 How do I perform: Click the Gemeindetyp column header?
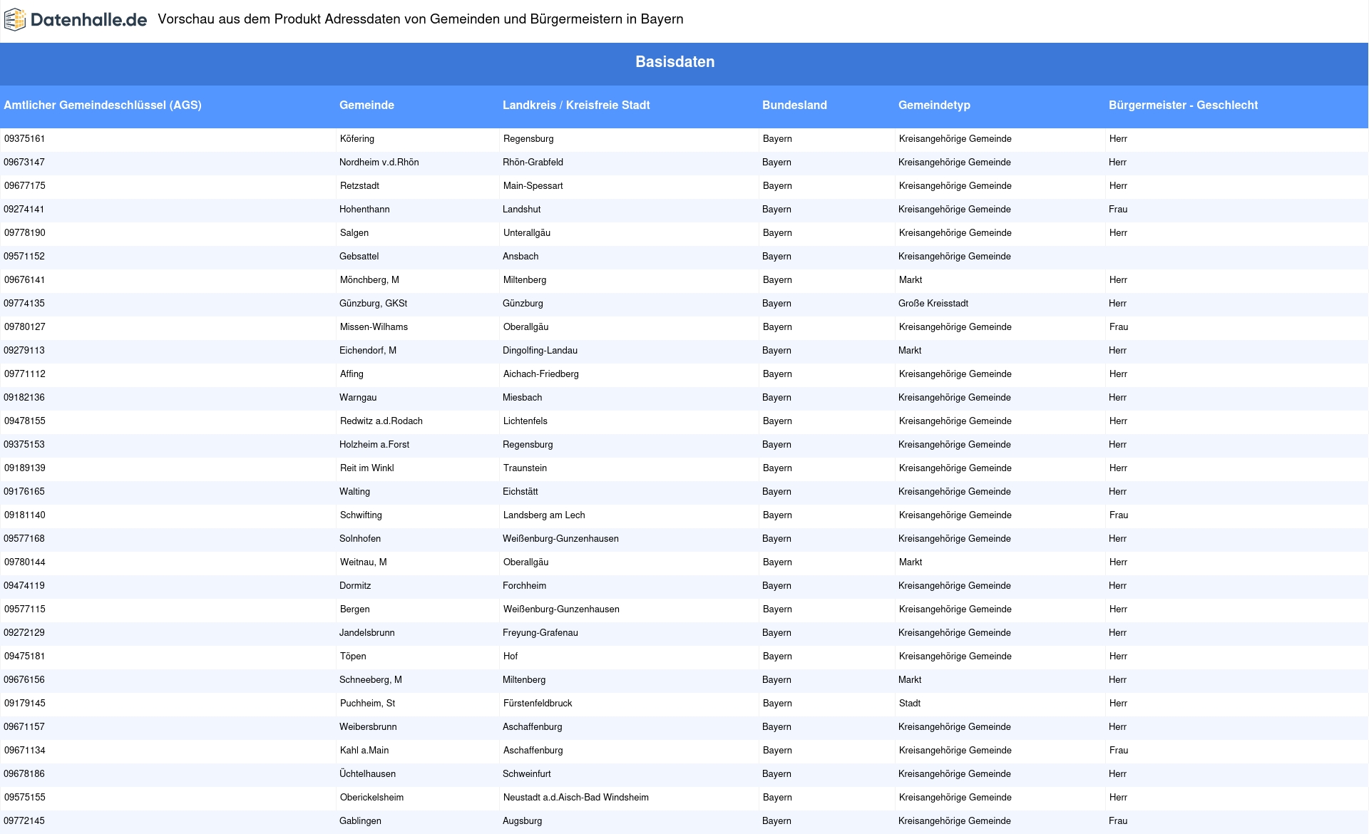[x=934, y=105]
